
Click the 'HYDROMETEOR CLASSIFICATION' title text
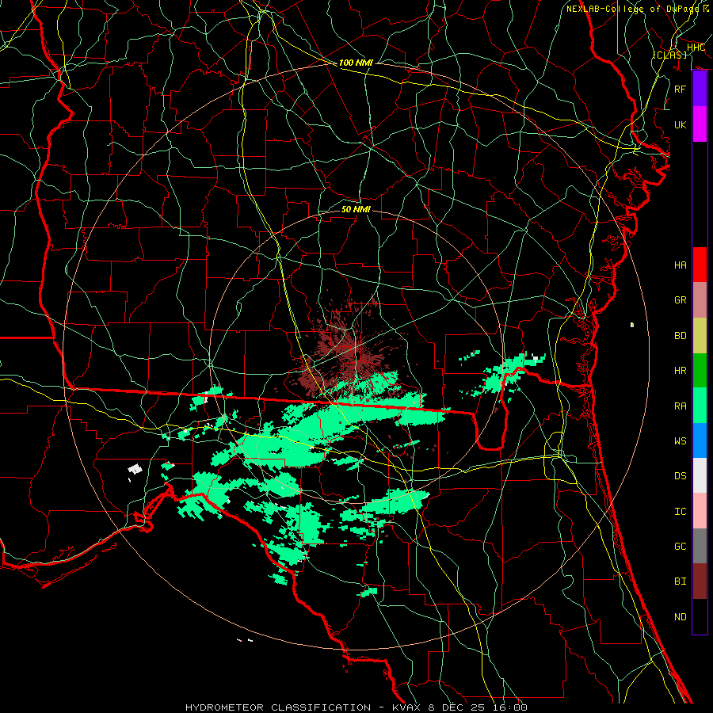click(x=278, y=707)
